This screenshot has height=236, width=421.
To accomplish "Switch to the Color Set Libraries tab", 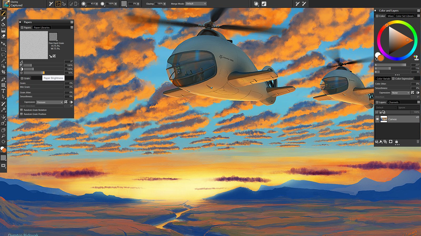I will point(404,16).
